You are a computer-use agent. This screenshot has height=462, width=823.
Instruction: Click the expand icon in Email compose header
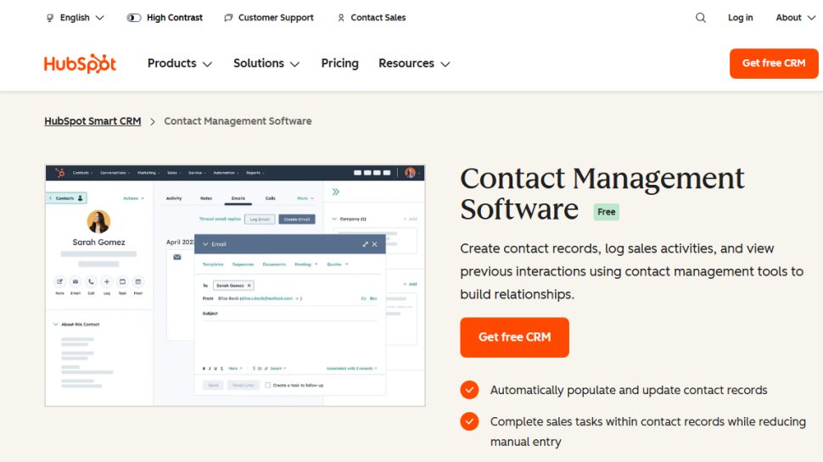[366, 244]
